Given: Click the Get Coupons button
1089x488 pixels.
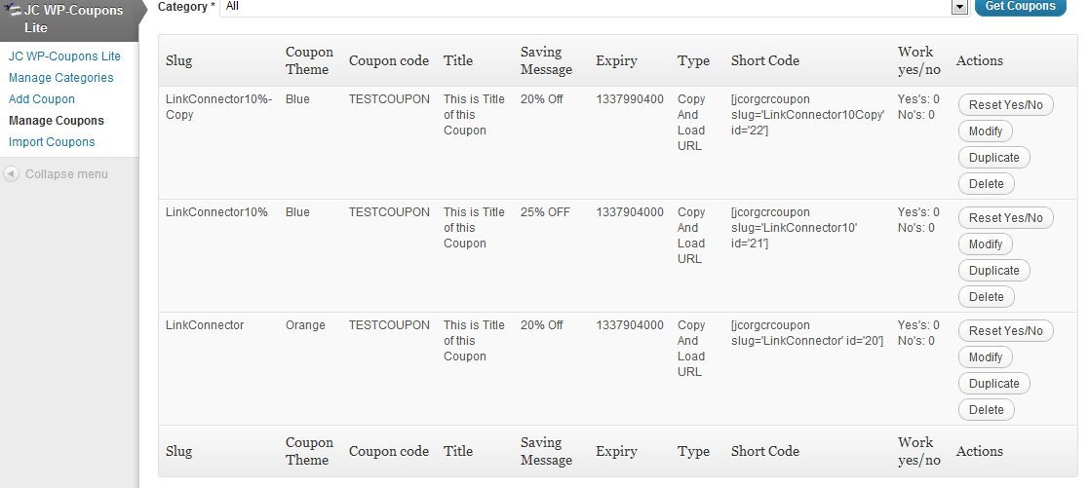Looking at the screenshot, I should point(1020,7).
